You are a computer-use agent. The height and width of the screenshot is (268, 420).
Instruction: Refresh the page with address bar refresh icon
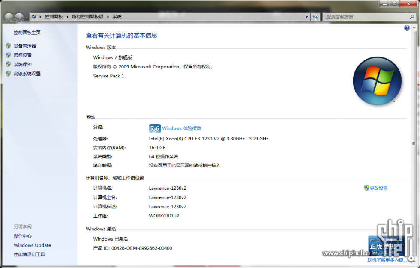315,17
